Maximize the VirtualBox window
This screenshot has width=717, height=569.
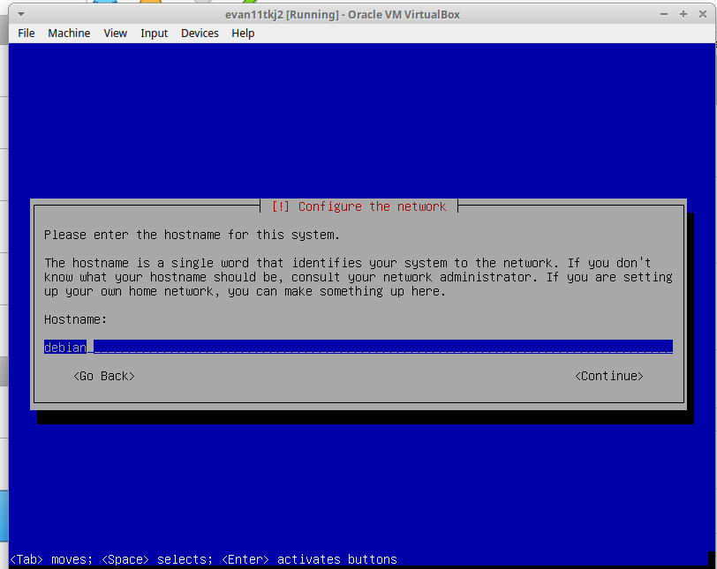coord(683,14)
